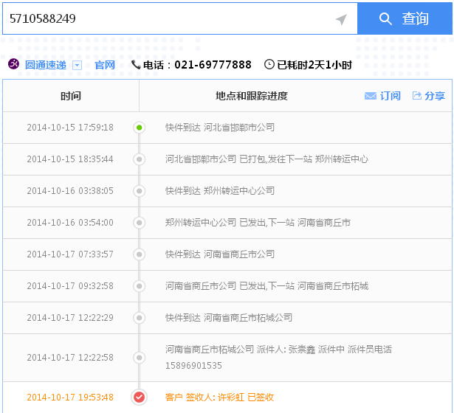
Task: Click the 时间 column header
Action: (x=71, y=96)
